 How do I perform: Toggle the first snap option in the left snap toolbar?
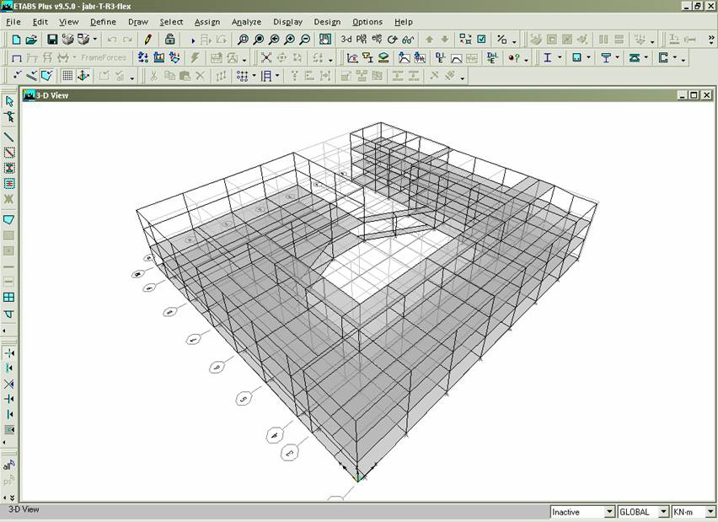point(8,352)
